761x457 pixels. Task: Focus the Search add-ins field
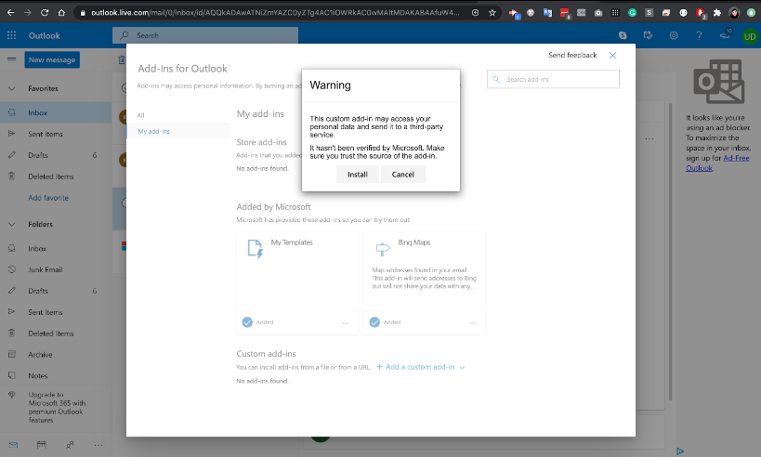tap(553, 79)
